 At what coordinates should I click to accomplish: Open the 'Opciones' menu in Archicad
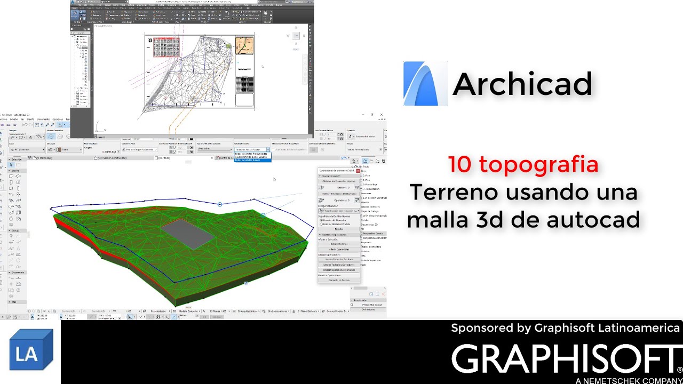tap(58, 119)
